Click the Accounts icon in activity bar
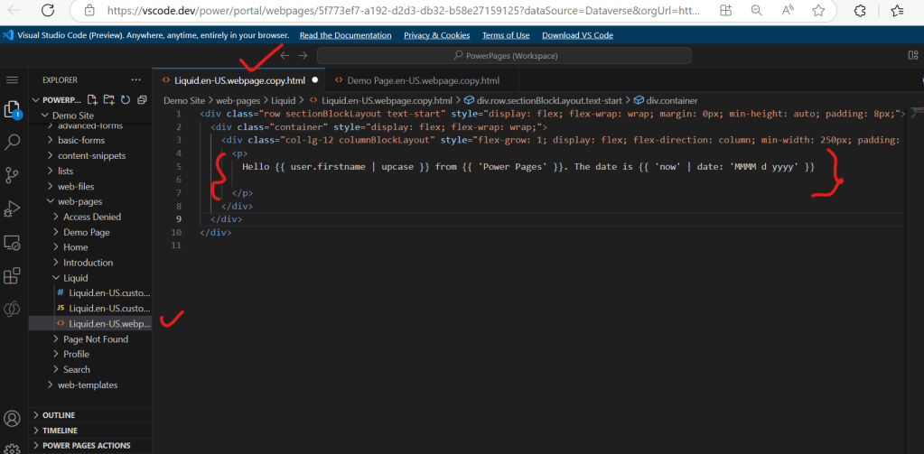The image size is (924, 454). [x=13, y=420]
